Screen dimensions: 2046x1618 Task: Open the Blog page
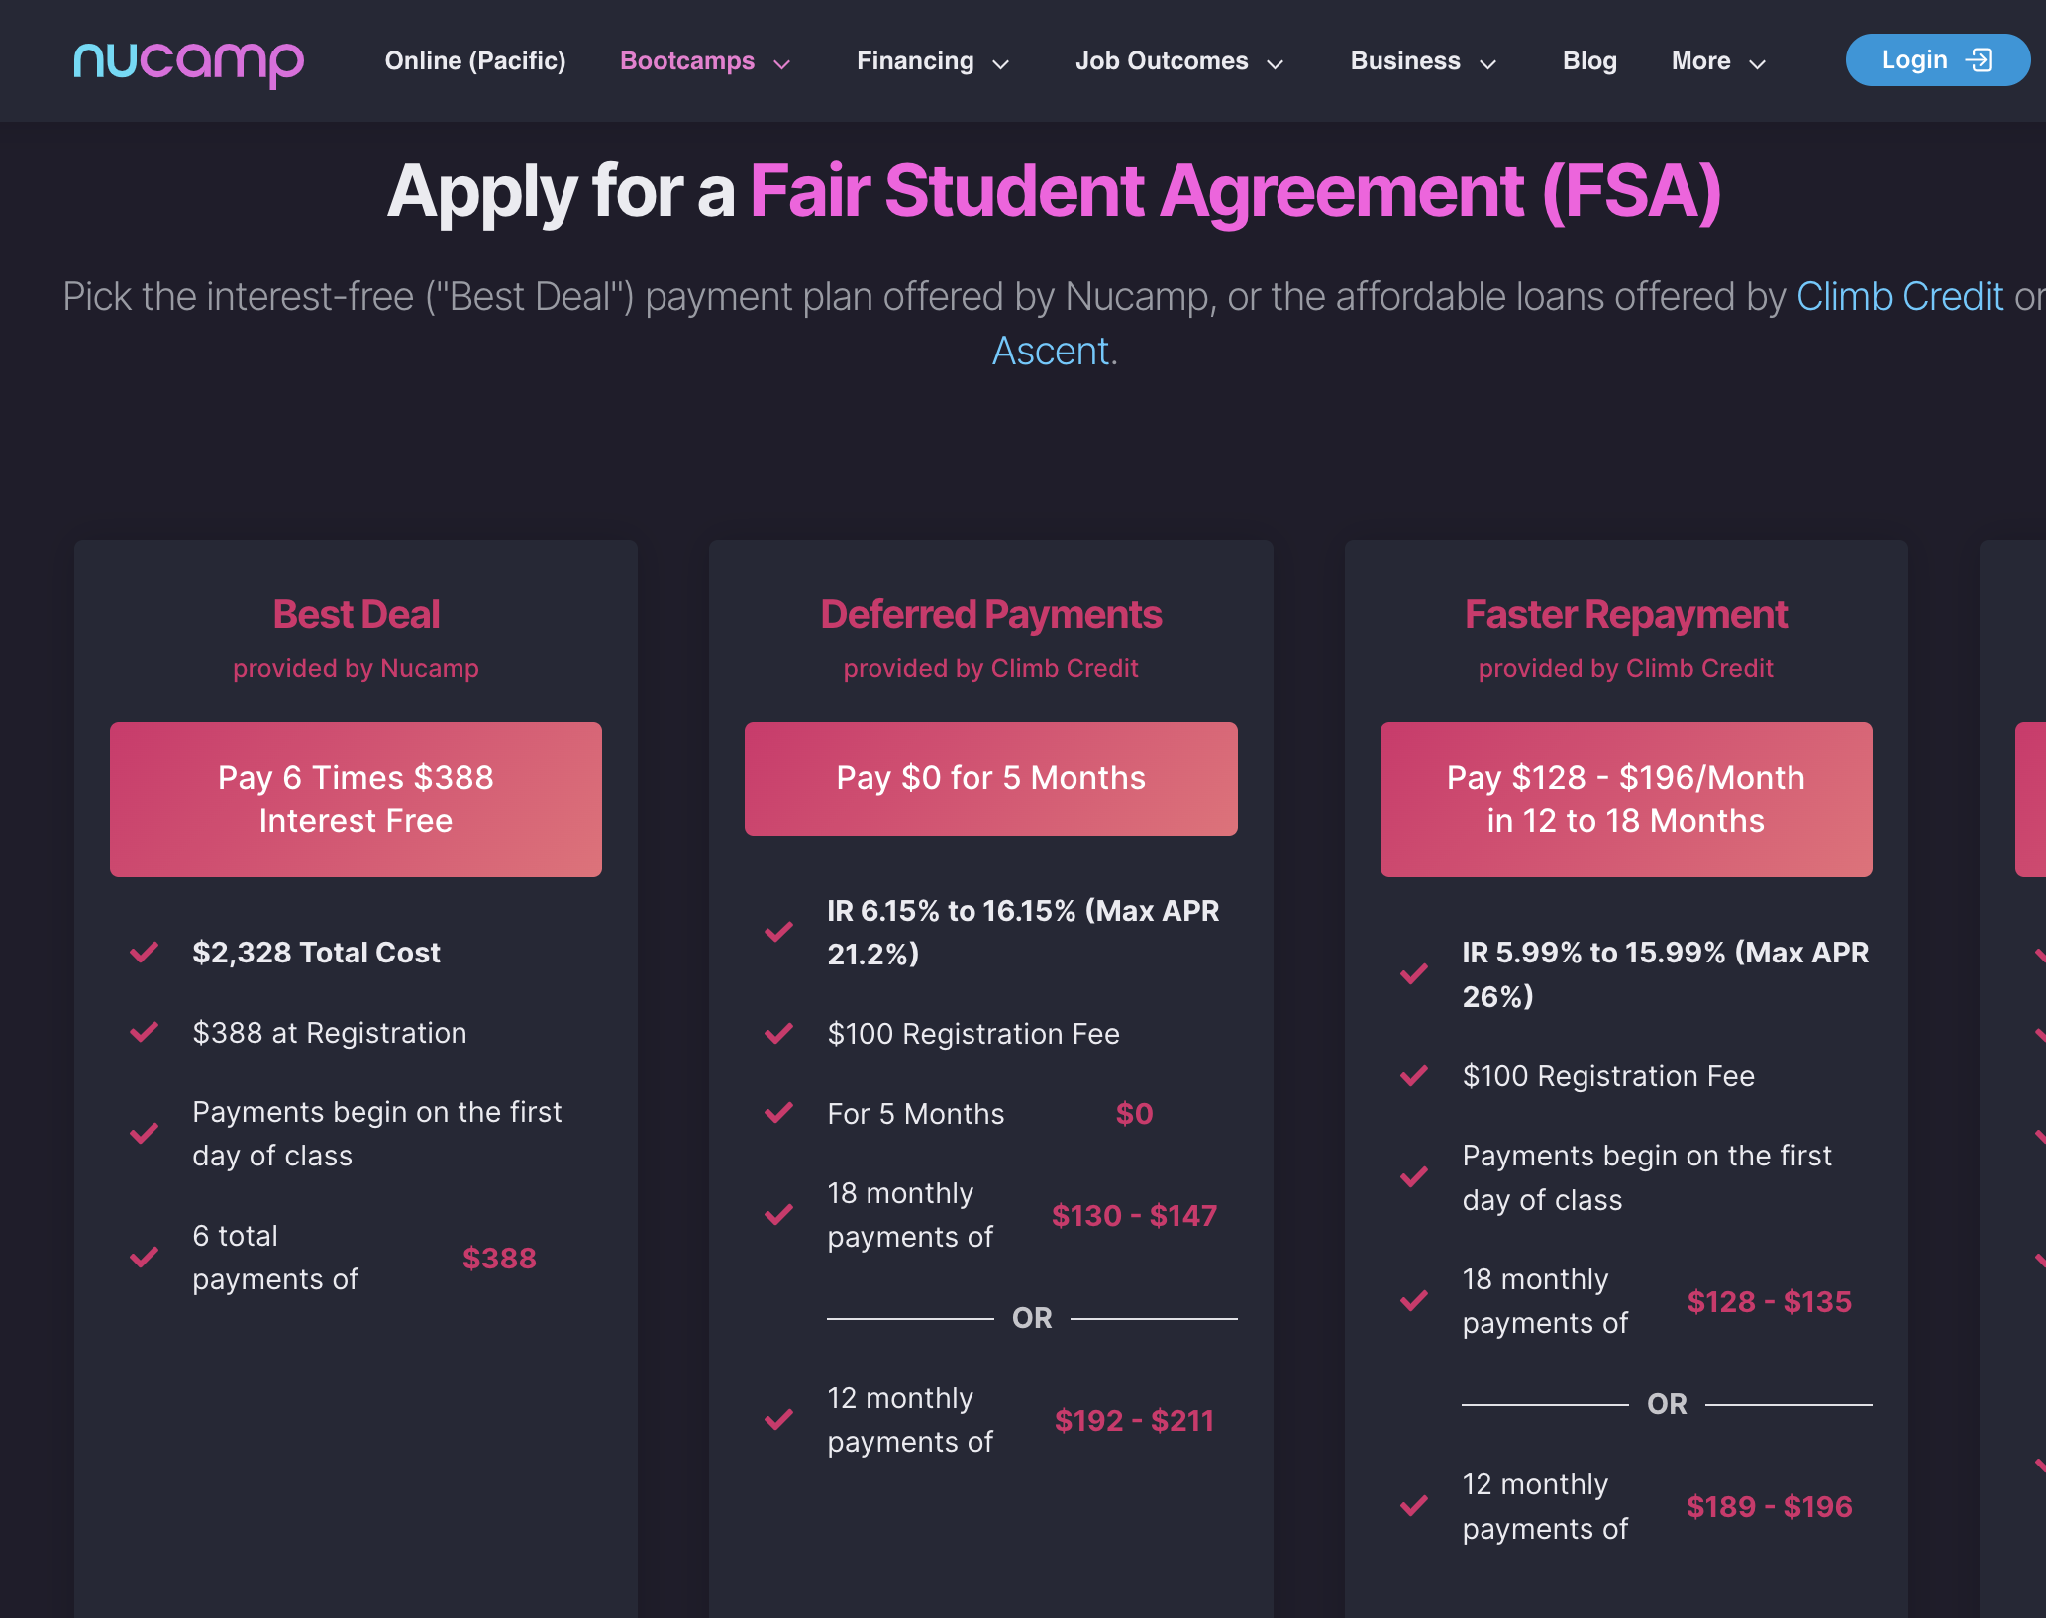[1588, 61]
